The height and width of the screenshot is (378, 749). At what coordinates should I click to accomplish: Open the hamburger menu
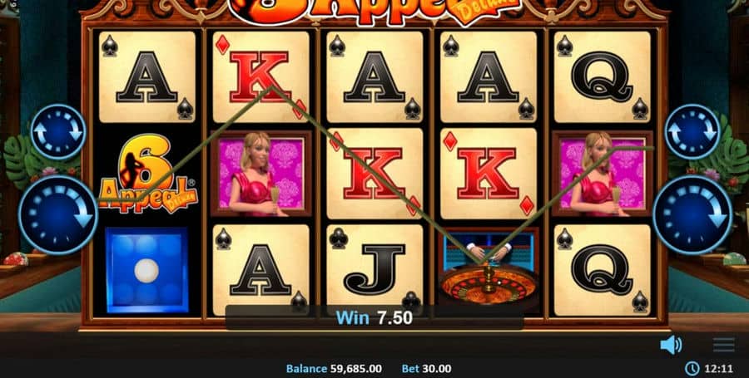coord(724,345)
